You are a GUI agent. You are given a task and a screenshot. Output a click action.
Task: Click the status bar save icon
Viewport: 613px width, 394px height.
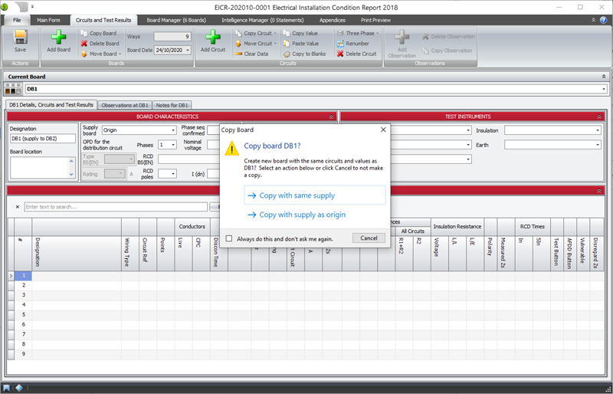[6, 388]
